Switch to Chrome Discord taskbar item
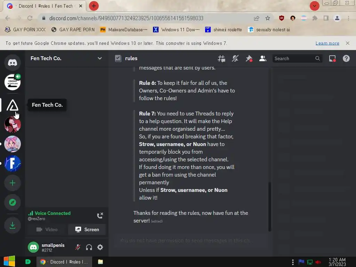356x267 pixels. tap(64, 262)
